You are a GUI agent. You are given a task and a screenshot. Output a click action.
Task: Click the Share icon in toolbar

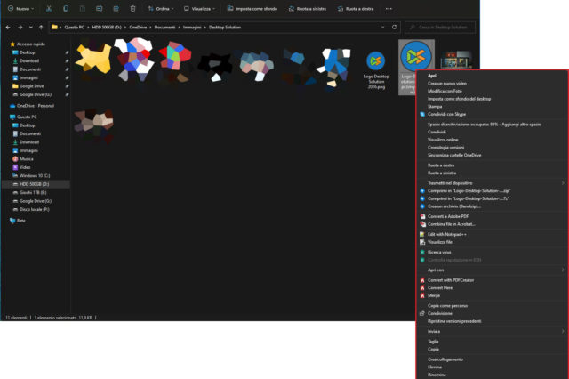click(x=116, y=8)
